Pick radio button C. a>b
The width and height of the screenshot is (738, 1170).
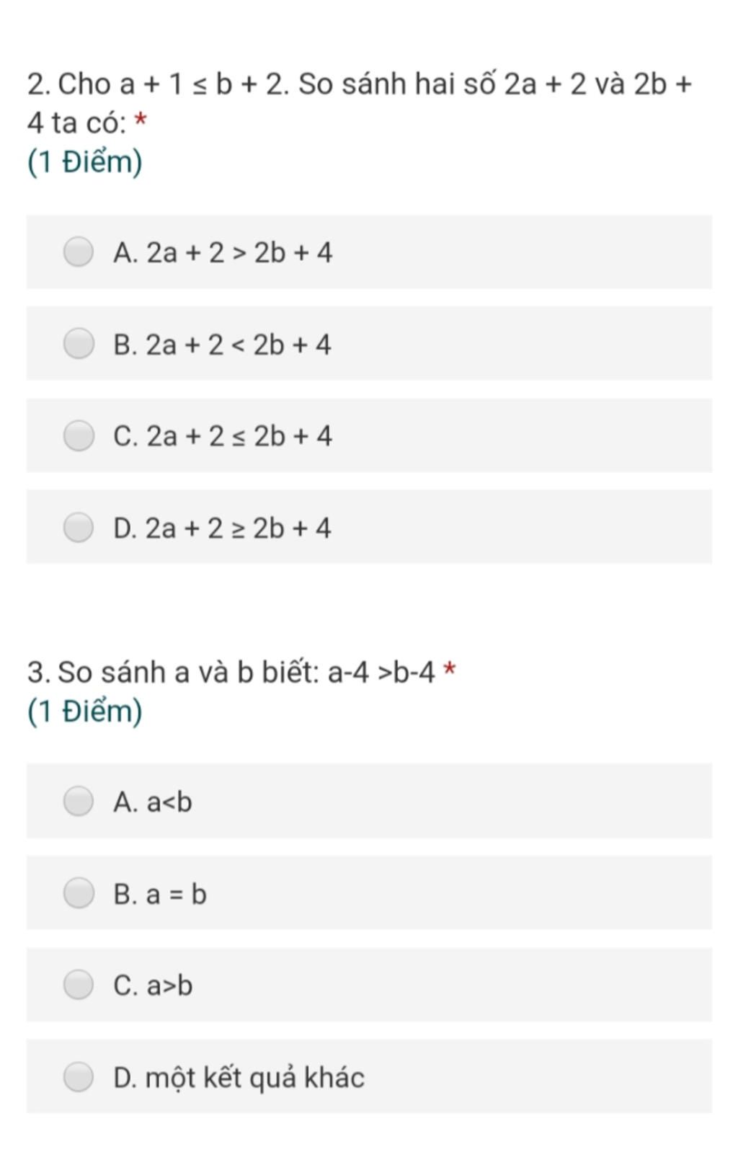tap(79, 984)
